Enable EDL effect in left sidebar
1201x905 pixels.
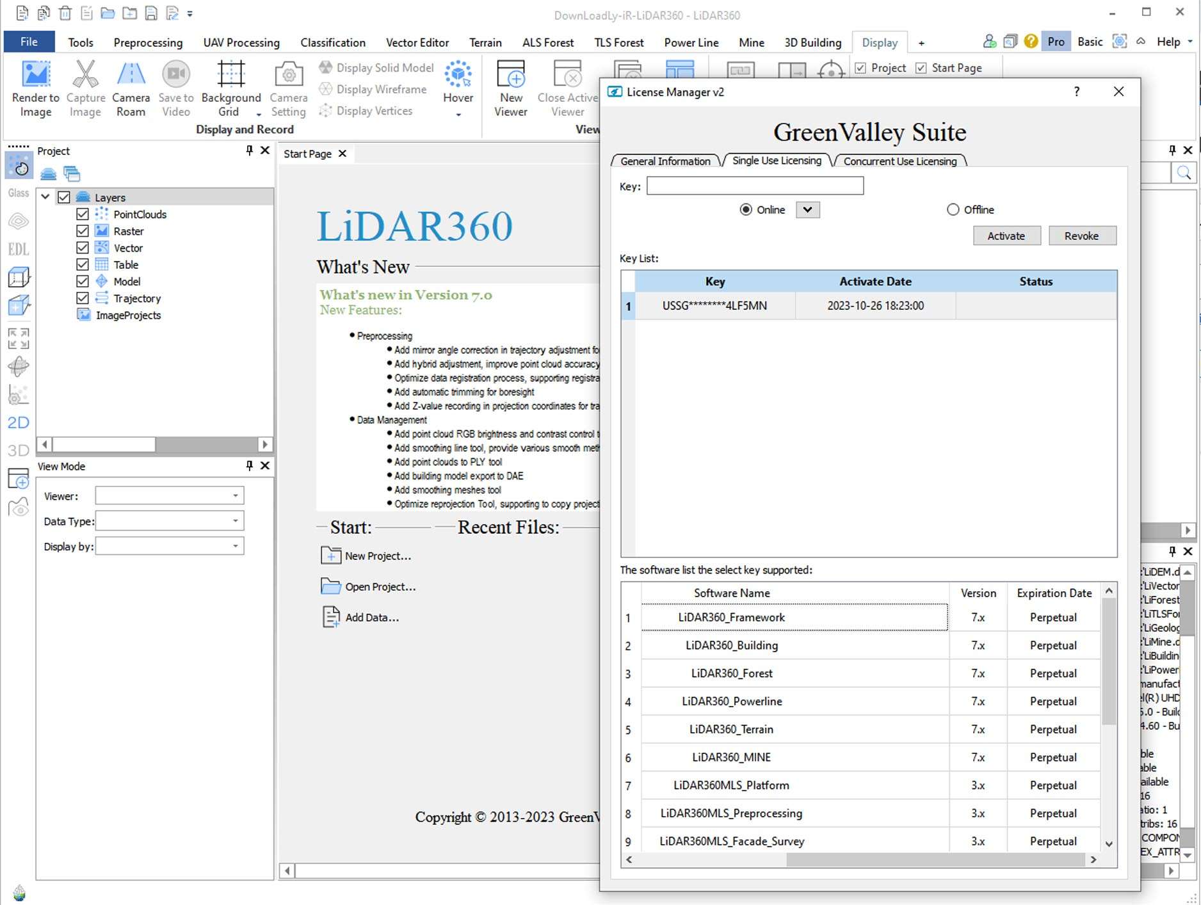click(x=18, y=249)
